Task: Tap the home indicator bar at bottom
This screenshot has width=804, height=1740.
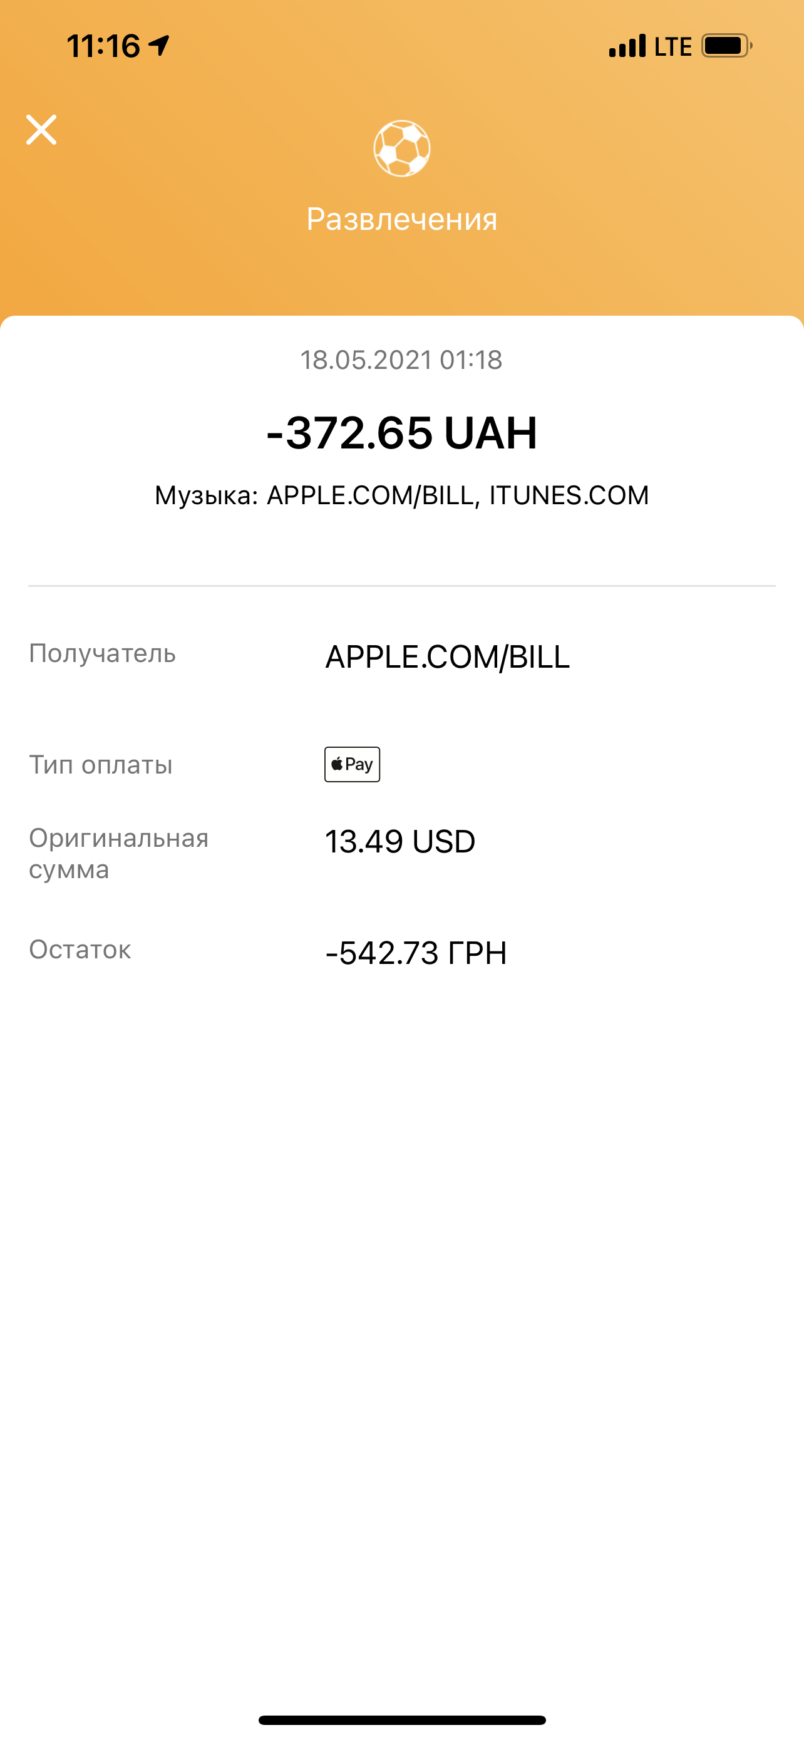Action: click(401, 1720)
